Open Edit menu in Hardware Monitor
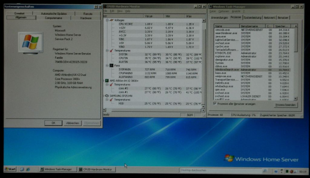310x178 pixels. pyautogui.click(x=112, y=11)
